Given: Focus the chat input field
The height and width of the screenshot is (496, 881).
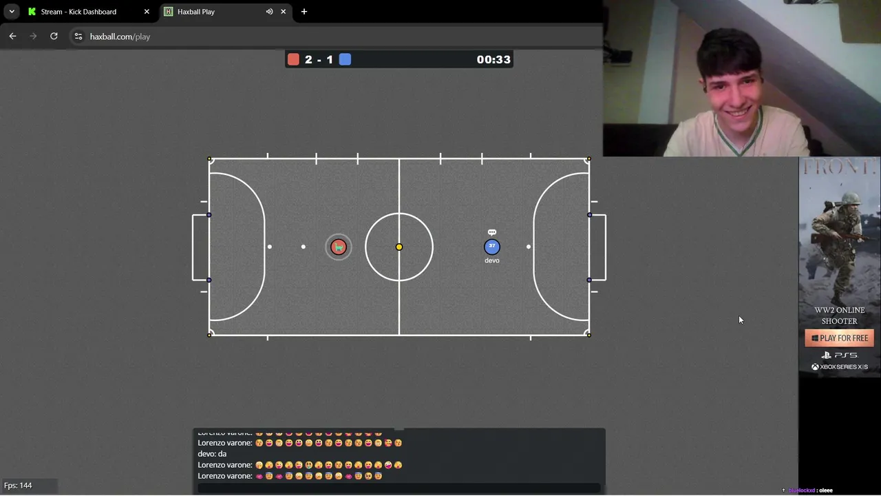Looking at the screenshot, I should 399,488.
